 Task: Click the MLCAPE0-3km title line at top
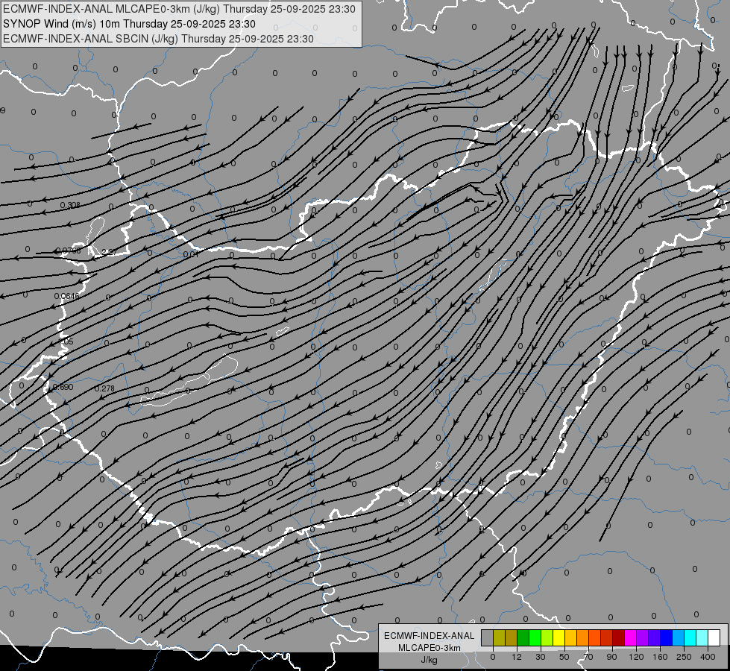pos(179,9)
